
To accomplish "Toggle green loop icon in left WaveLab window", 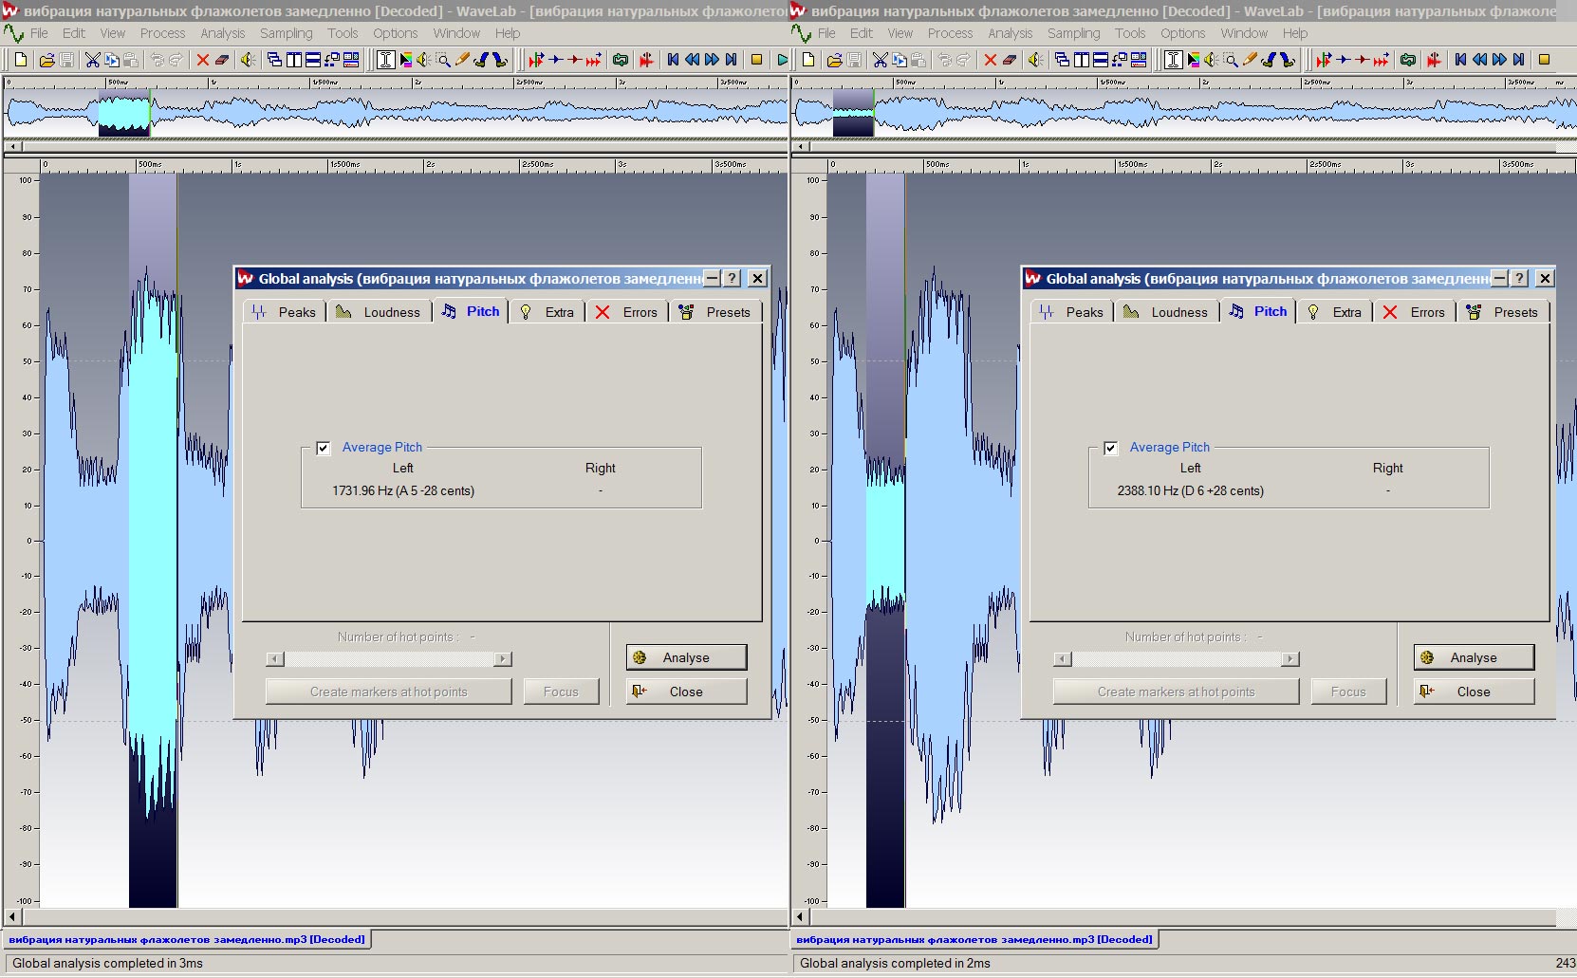I will (621, 60).
